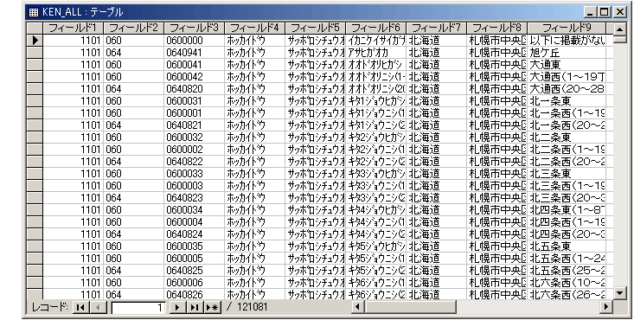Go to previous record button
Screen dimensions: 634x320
[99, 307]
